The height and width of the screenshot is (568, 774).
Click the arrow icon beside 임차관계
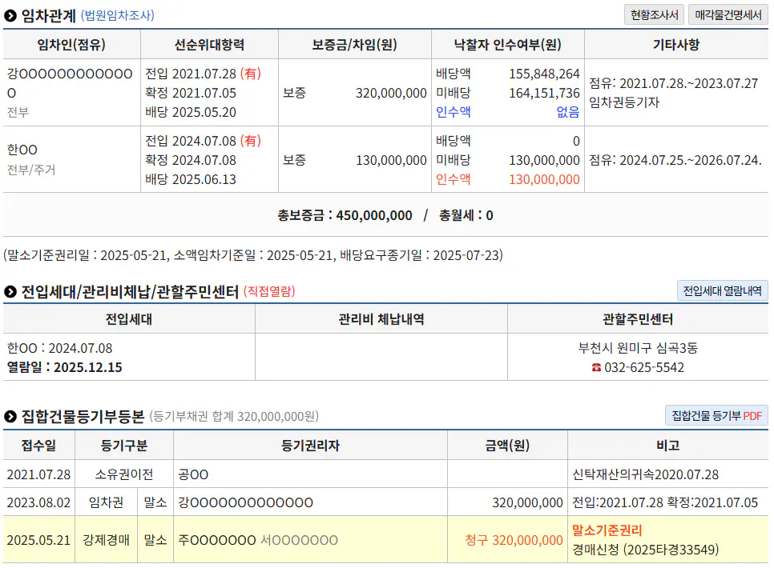[x=10, y=16]
